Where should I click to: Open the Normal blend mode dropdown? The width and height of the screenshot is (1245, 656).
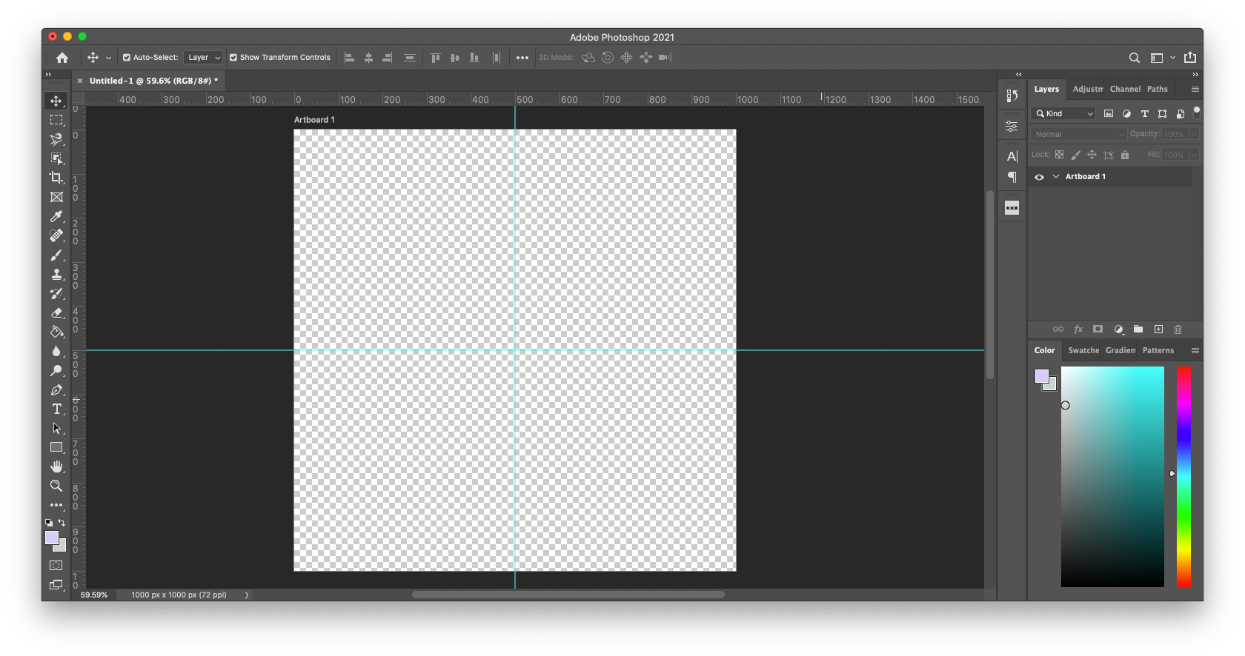[x=1079, y=134]
